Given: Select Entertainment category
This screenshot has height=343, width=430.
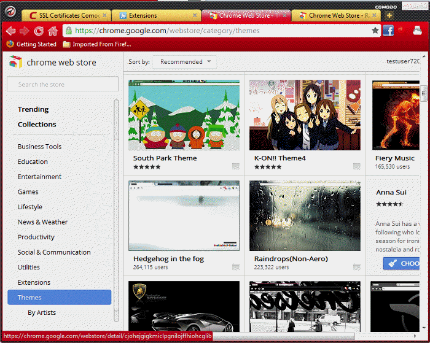Looking at the screenshot, I should pyautogui.click(x=39, y=177).
